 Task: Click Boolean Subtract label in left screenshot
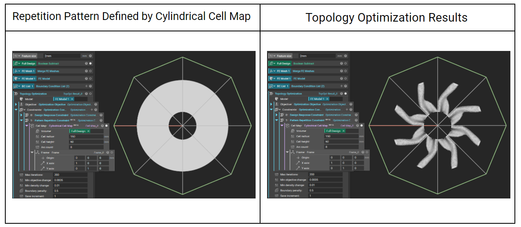point(49,64)
